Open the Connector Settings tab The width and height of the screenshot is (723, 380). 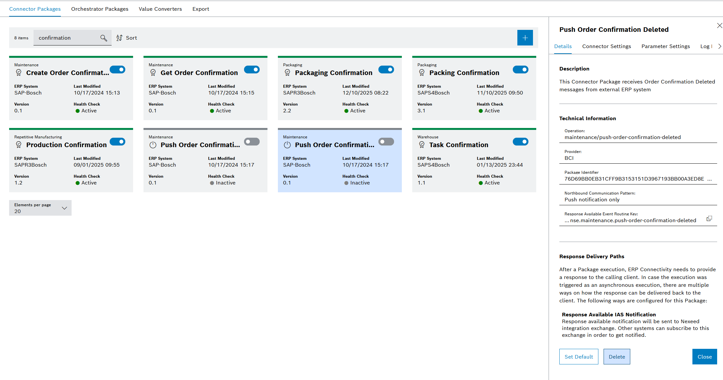coord(607,46)
